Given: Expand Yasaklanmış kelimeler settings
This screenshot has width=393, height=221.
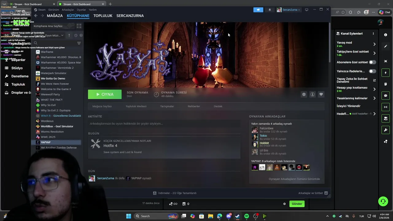Looking at the screenshot, I should click(x=374, y=98).
